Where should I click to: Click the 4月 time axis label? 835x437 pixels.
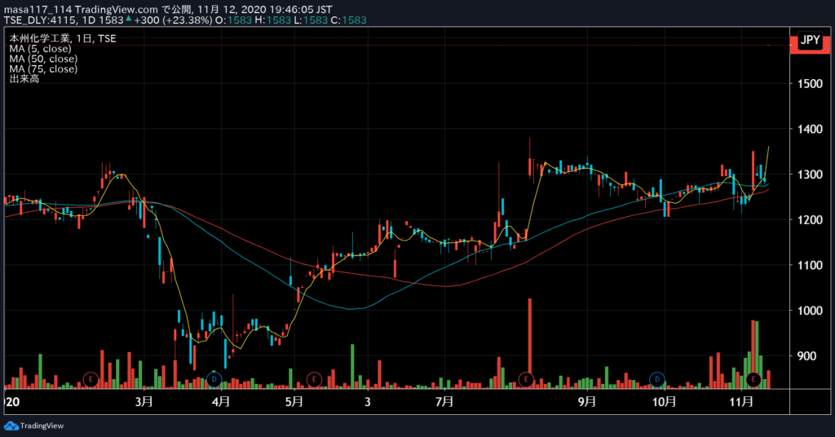click(x=220, y=401)
